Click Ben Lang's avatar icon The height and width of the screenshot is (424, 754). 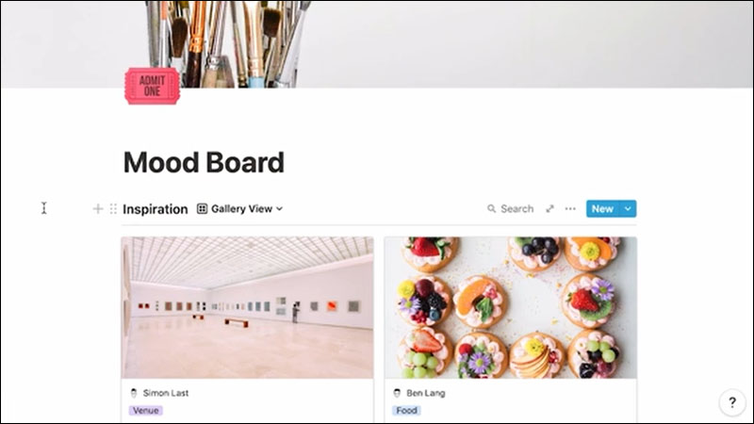pyautogui.click(x=397, y=393)
